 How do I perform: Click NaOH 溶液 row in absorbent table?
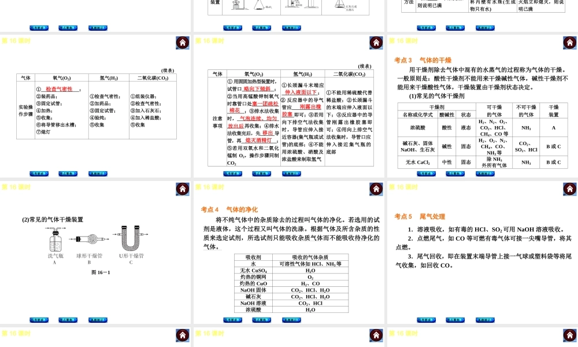[291, 303]
